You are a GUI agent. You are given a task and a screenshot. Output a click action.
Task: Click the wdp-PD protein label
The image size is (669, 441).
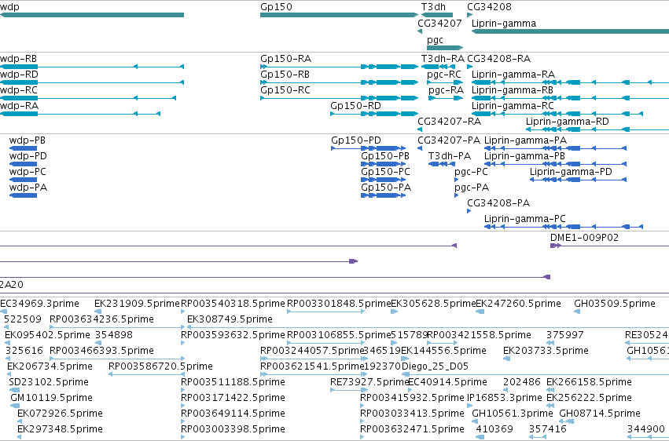coord(28,156)
